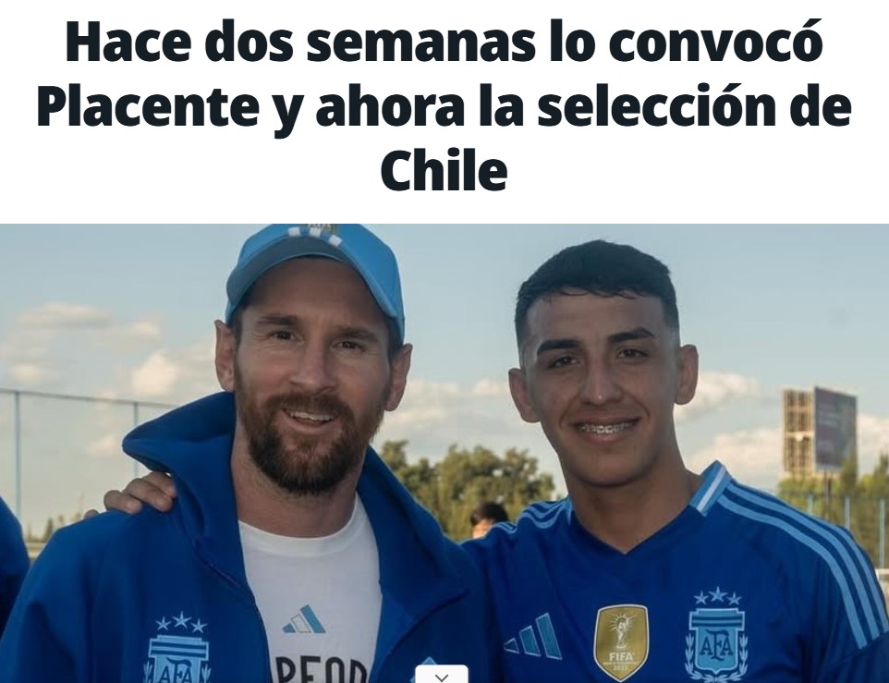889x683 pixels.
Task: Click the three stars above left AFA crest
Action: [x=181, y=622]
